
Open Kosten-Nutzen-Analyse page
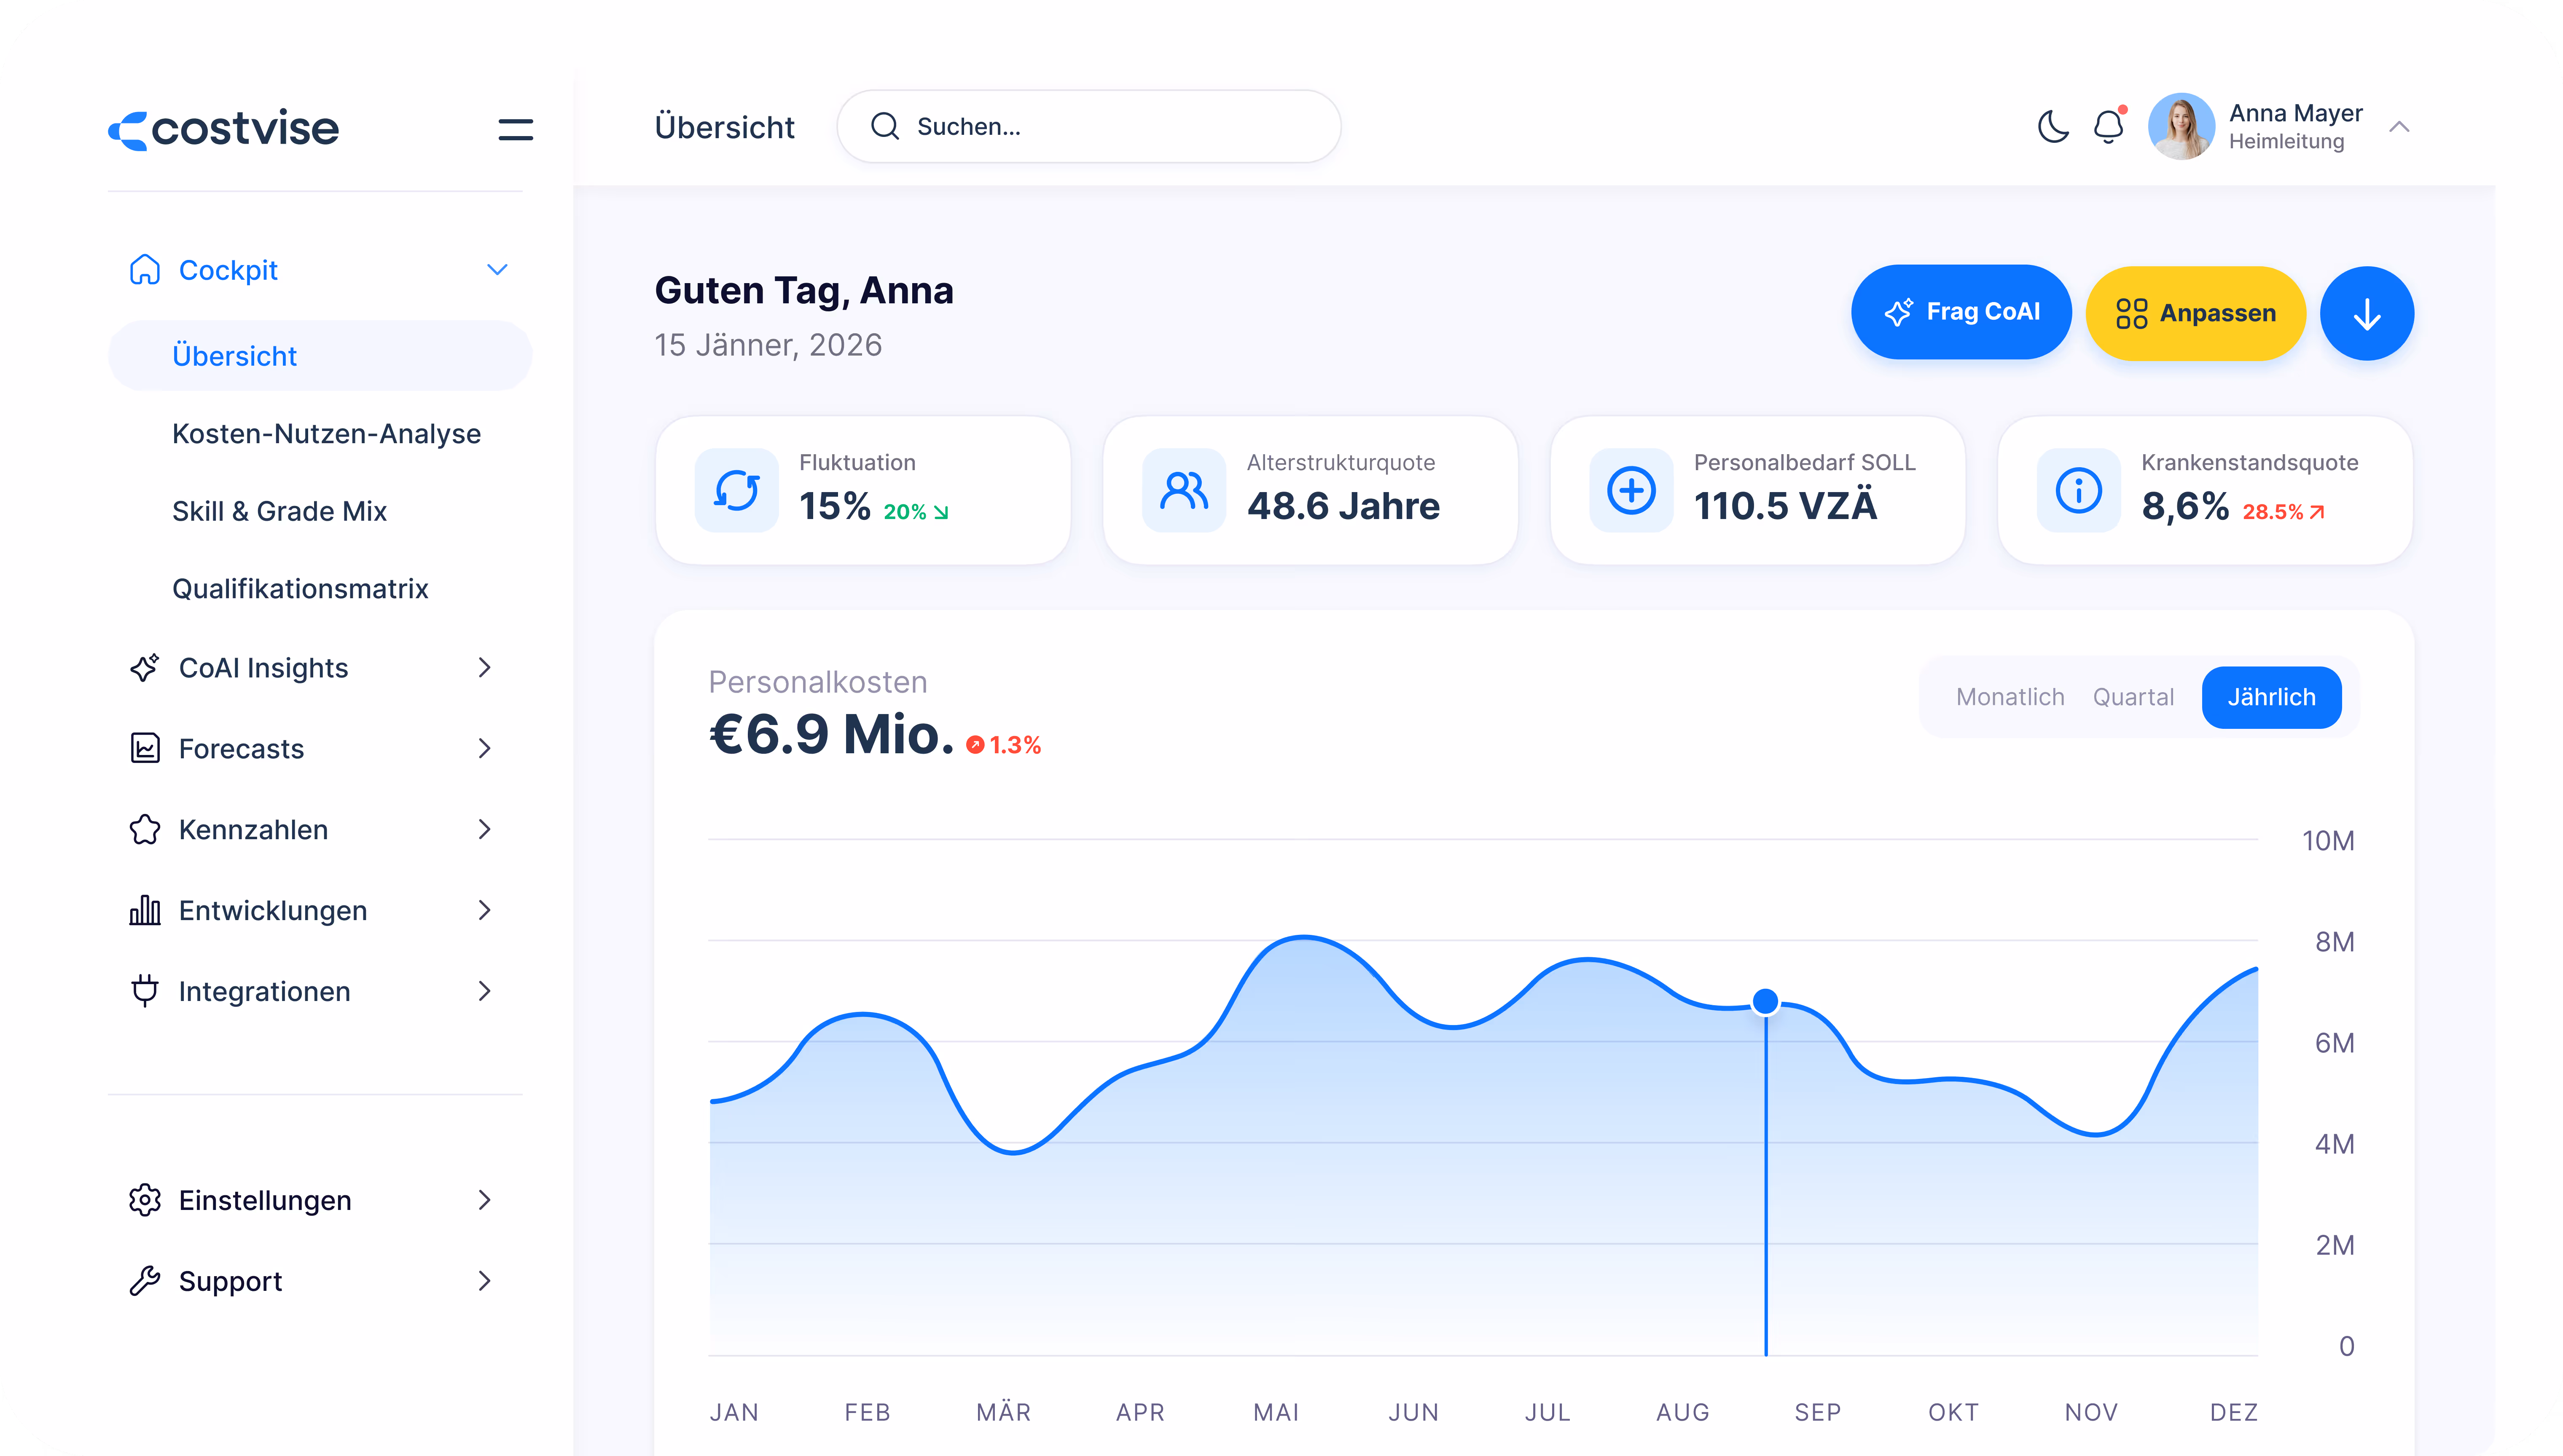coord(326,434)
